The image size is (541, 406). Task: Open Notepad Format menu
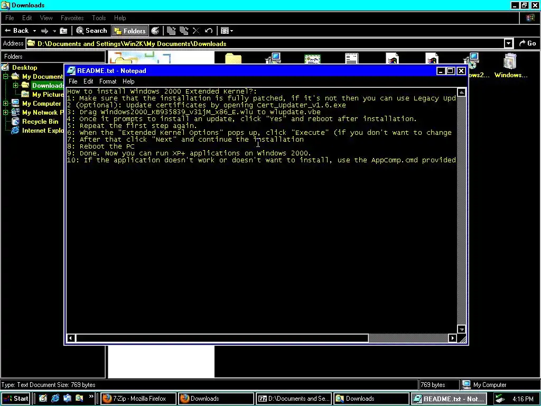[x=108, y=81]
